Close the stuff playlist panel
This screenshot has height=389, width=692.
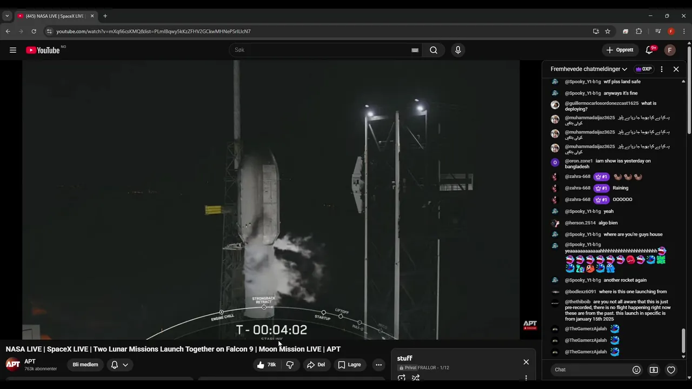[526, 362]
